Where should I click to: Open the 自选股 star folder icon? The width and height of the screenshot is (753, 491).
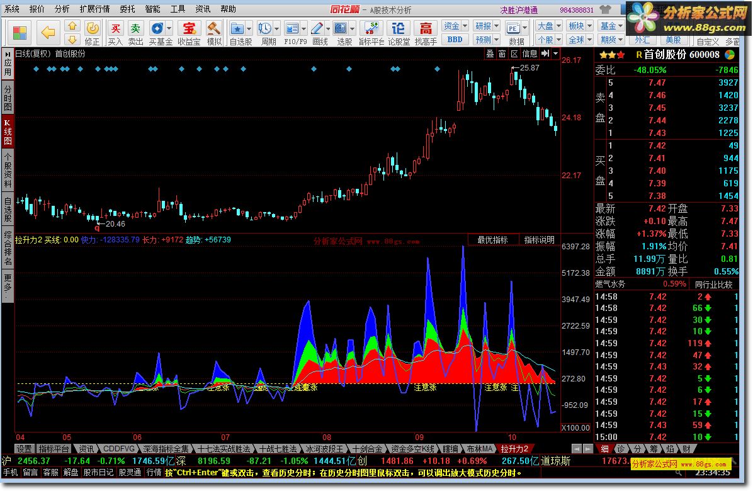(237, 29)
